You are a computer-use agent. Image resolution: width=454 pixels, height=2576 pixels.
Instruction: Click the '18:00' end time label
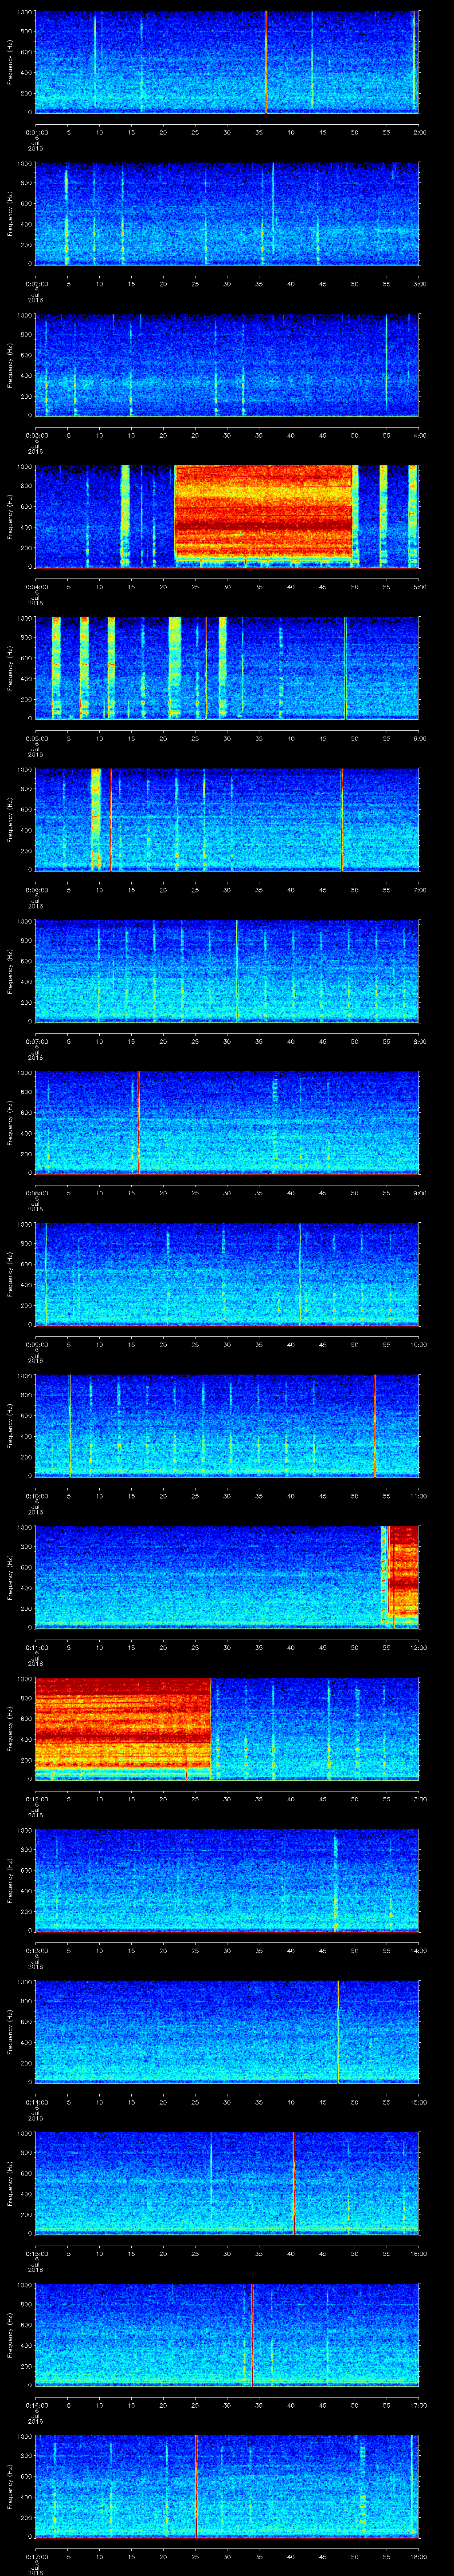click(418, 2556)
